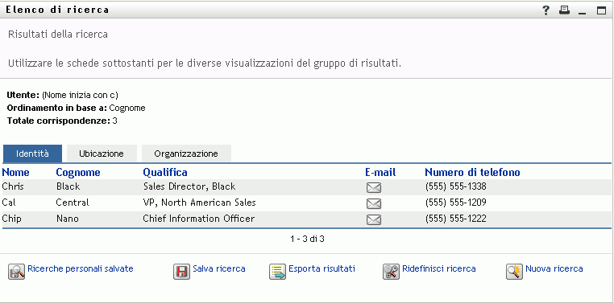The image size is (614, 303).
Task: Switch to the Identità tab
Action: tap(32, 154)
